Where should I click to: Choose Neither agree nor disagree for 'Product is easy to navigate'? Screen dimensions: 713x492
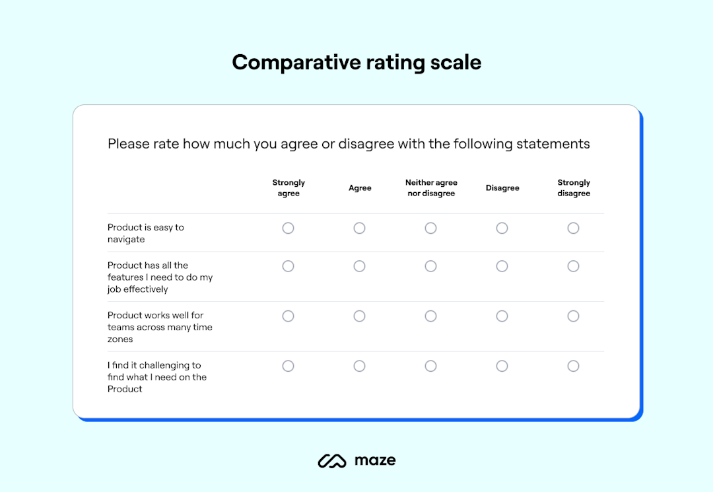pos(430,228)
